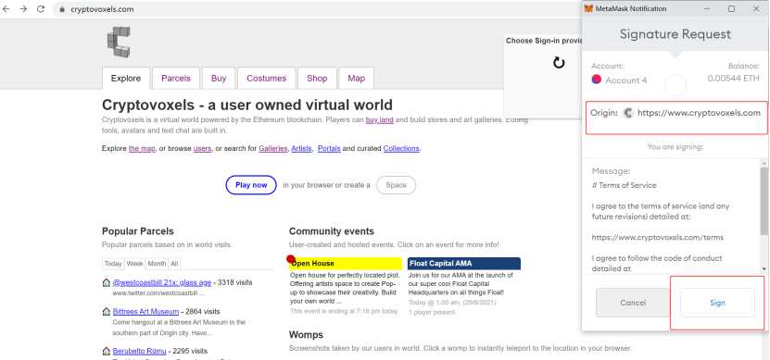Click the browser back arrow

6,9
